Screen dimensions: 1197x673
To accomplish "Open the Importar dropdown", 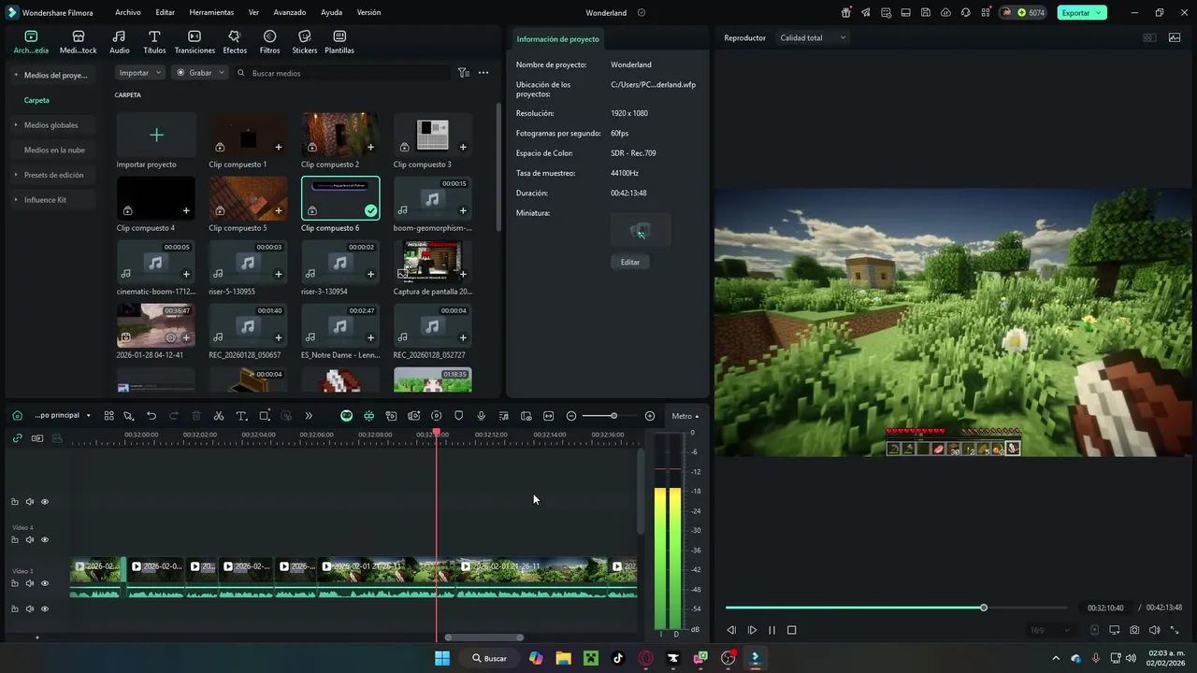I will tap(140, 73).
